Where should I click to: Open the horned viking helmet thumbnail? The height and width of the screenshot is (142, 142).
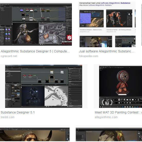click(x=35, y=134)
